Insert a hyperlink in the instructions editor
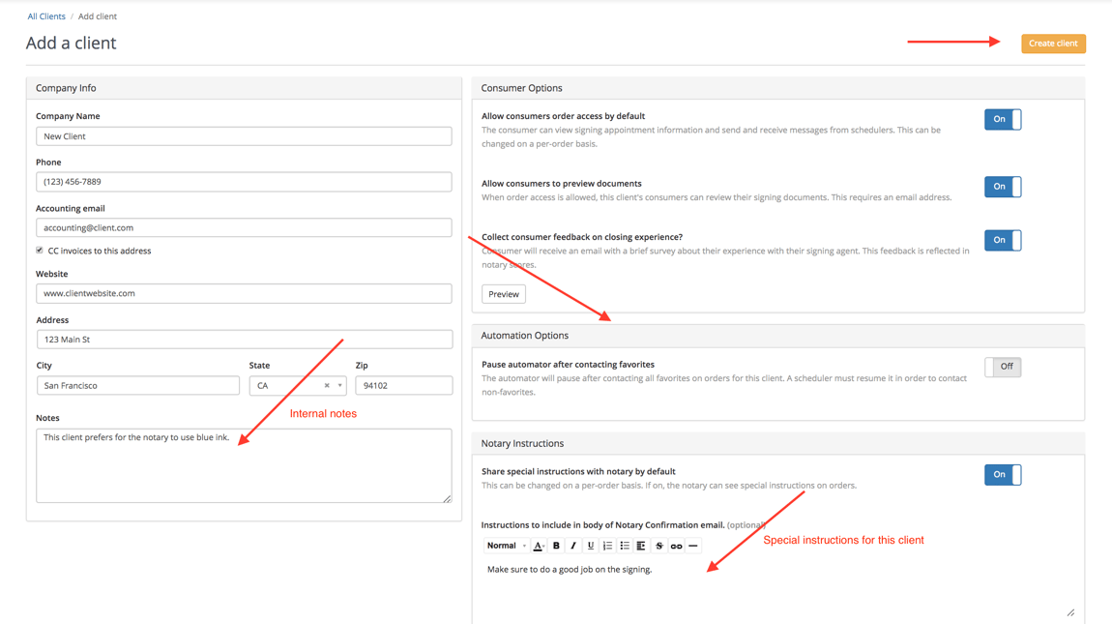1112x624 pixels. [676, 545]
